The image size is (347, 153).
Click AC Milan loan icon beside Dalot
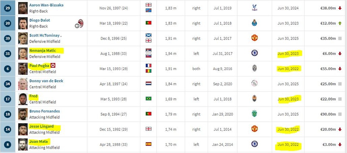pyautogui.click(x=79, y=24)
